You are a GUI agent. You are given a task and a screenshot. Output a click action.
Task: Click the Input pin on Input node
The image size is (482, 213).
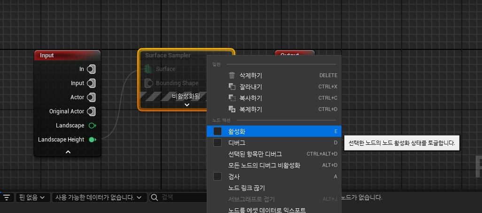click(x=91, y=83)
